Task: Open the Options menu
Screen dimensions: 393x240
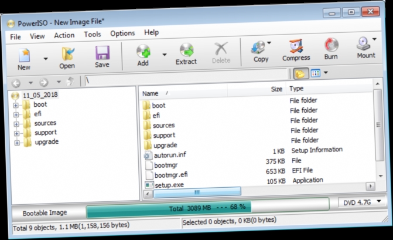Action: (122, 33)
